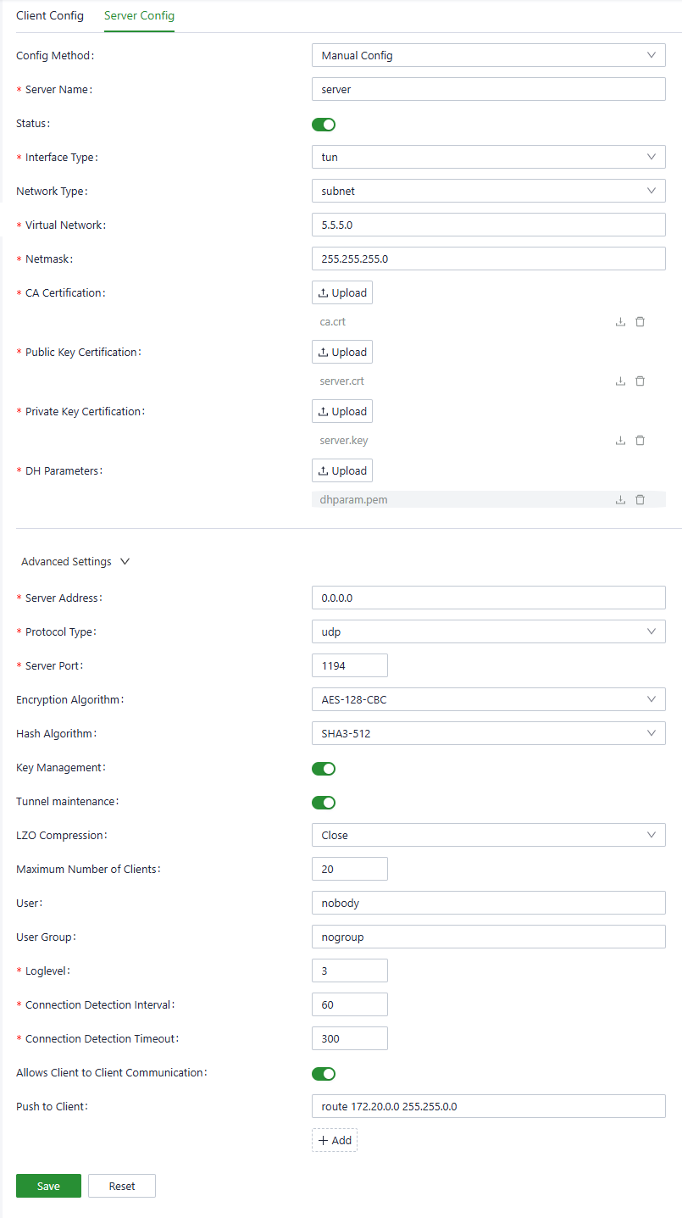This screenshot has width=682, height=1218.
Task: Open the Encryption Algorithm dropdown
Action: [488, 699]
